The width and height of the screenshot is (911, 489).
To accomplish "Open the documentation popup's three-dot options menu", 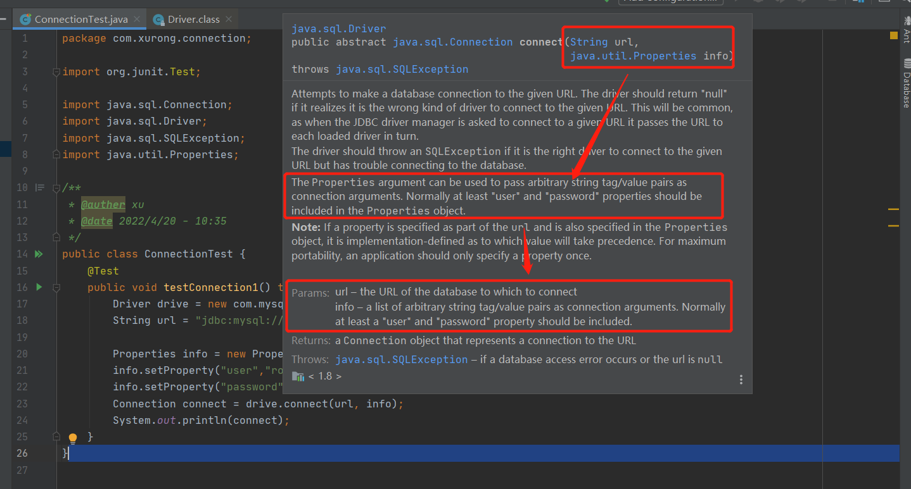I will click(x=741, y=380).
